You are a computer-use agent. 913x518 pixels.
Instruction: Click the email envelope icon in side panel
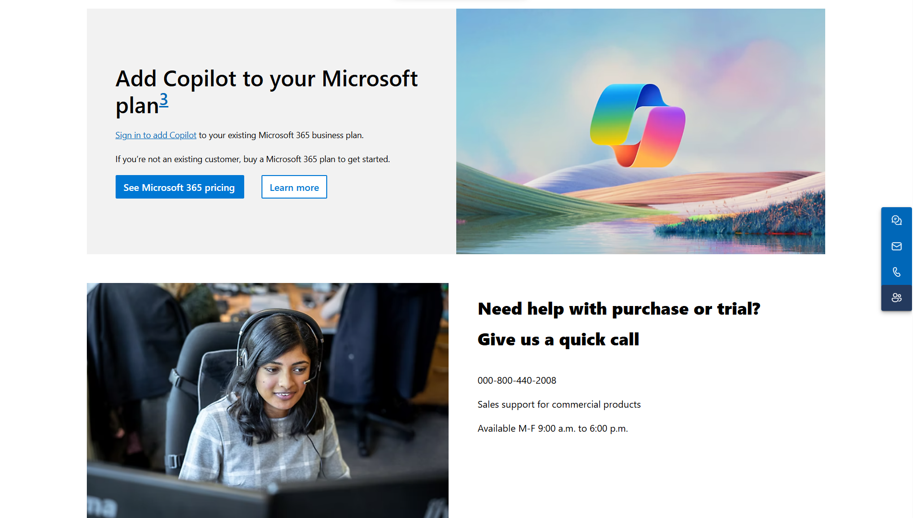click(896, 246)
